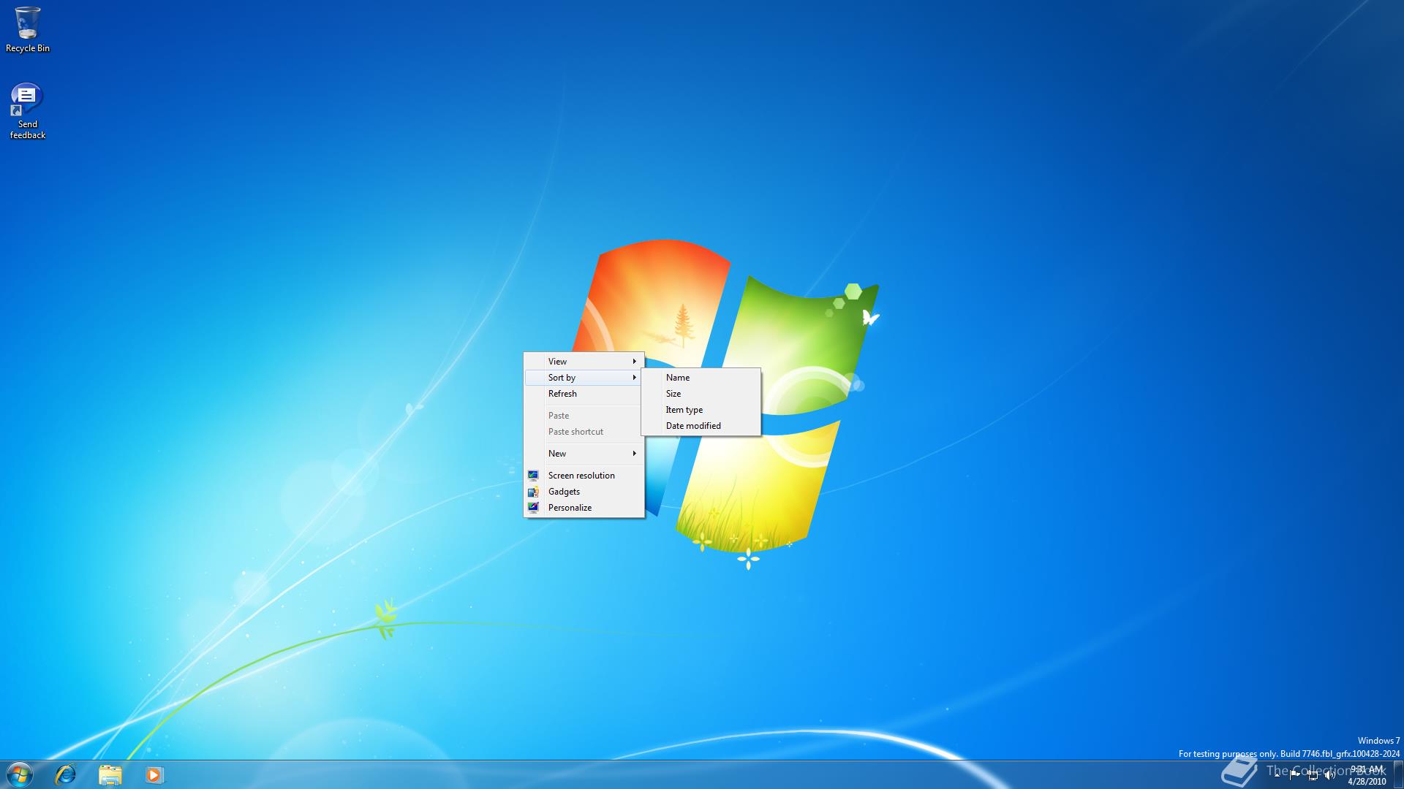Select the Send feedback desktop shortcut

tap(28, 111)
